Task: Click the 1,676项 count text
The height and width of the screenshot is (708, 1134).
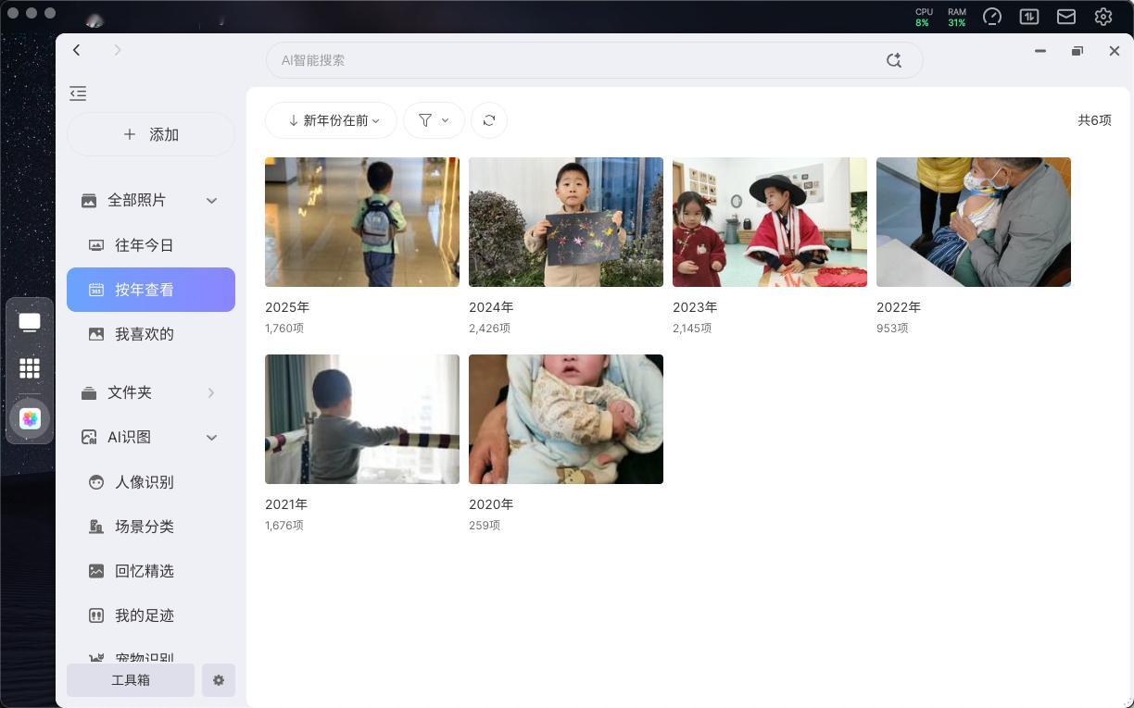Action: [x=284, y=526]
